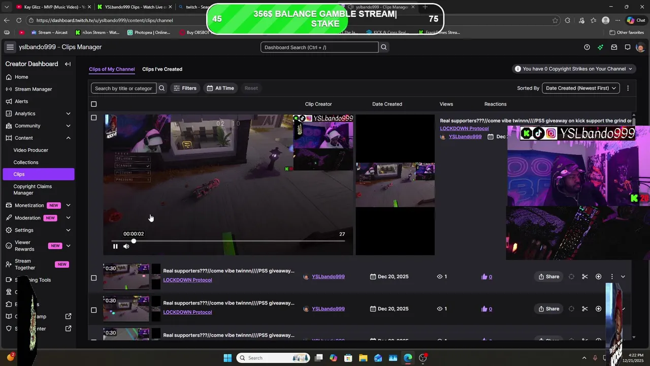Image resolution: width=650 pixels, height=366 pixels.
Task: Expand the Moderation sidebar section
Action: pyautogui.click(x=68, y=218)
